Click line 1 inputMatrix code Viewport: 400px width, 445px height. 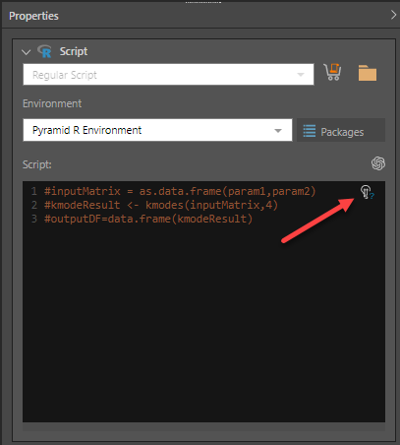coord(180,191)
